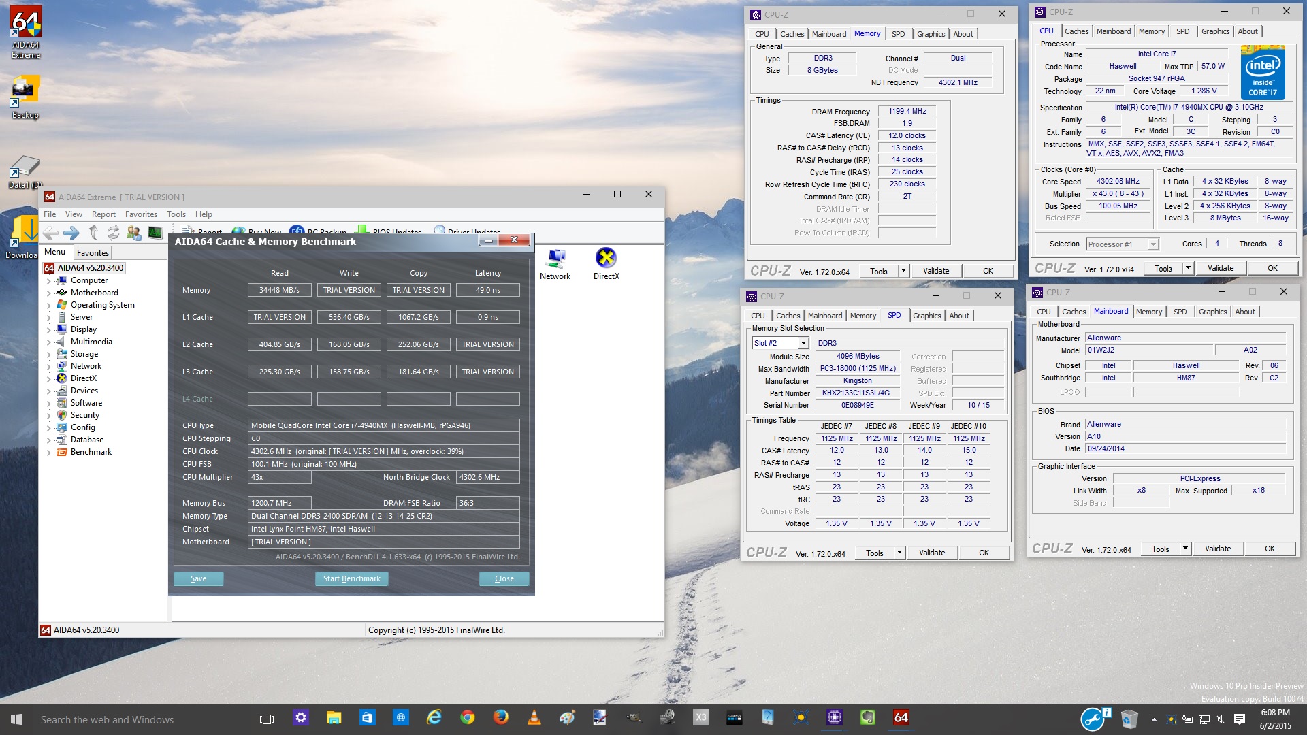Expand the Benchmark tree node

(49, 452)
